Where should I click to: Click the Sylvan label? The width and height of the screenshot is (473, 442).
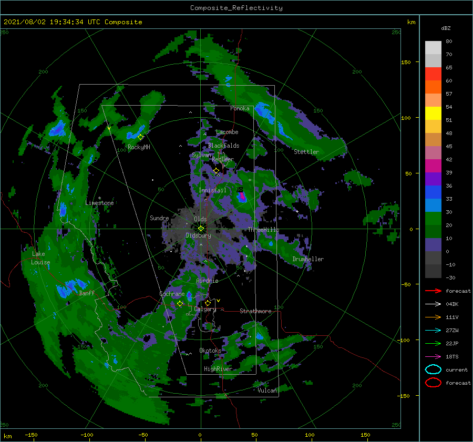tap(201, 156)
